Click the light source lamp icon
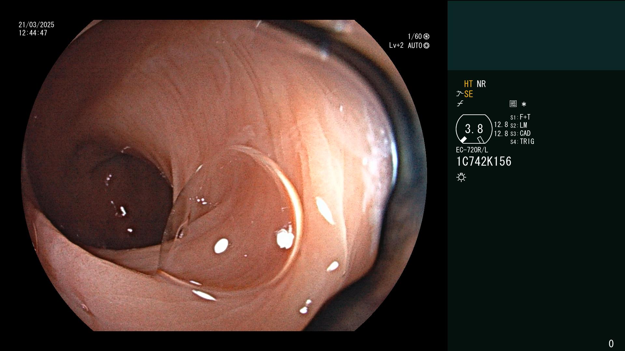This screenshot has width=625, height=351. pos(461,177)
